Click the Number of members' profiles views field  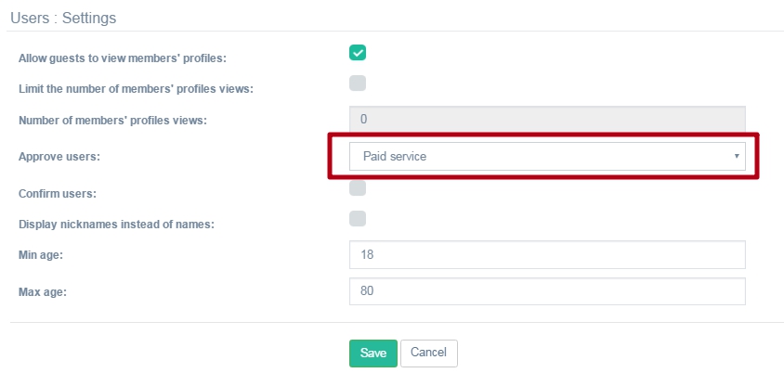[547, 119]
